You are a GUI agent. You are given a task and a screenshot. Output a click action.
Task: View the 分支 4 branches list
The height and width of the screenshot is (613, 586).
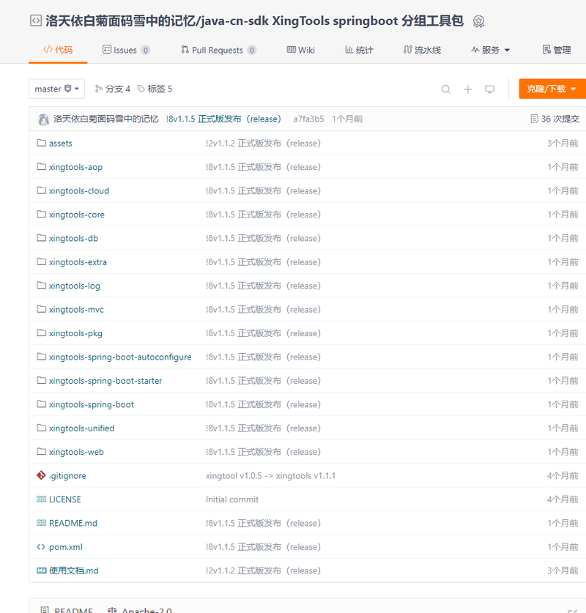112,89
